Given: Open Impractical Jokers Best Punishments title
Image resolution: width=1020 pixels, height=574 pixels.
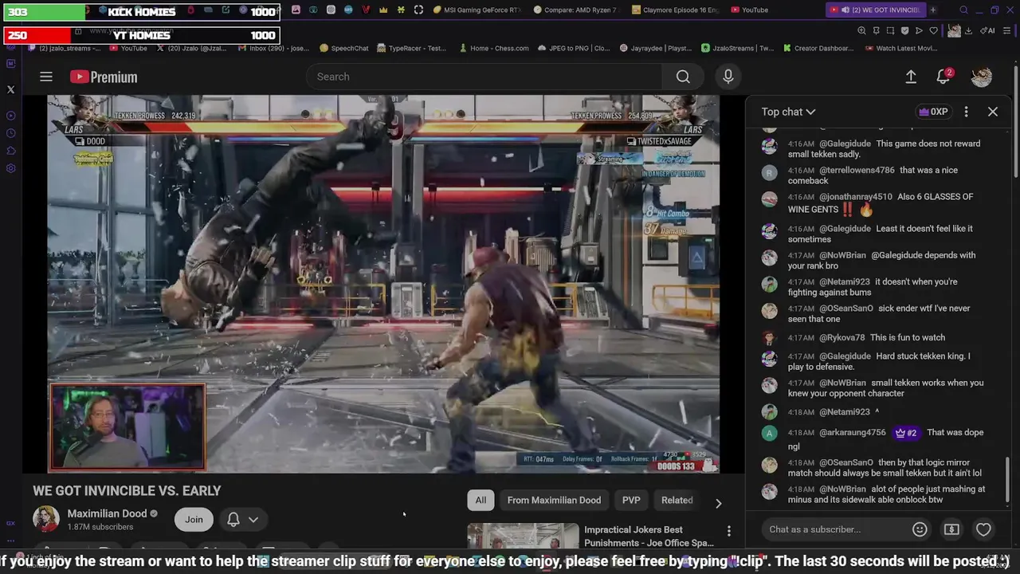Looking at the screenshot, I should pyautogui.click(x=649, y=536).
